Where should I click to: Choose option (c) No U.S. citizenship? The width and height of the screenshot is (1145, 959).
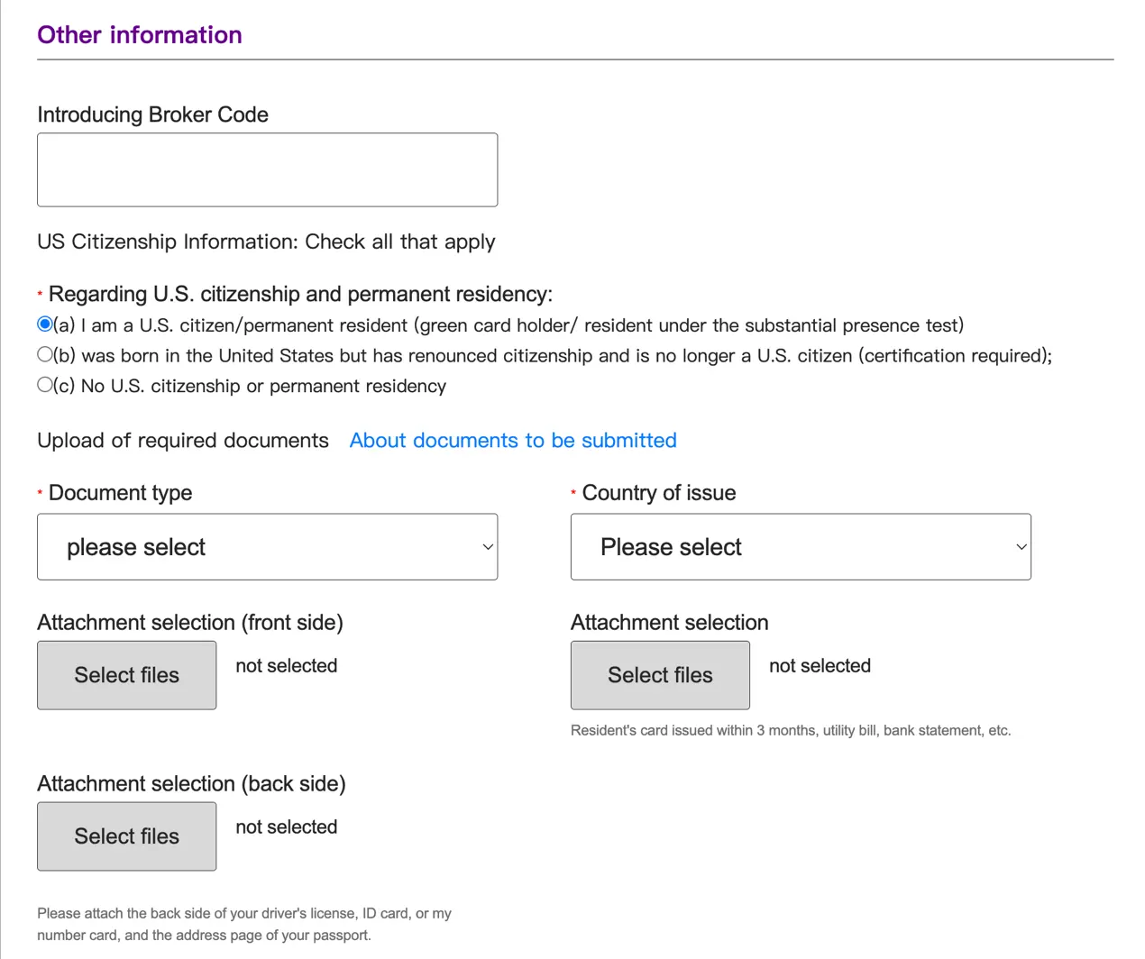point(45,385)
